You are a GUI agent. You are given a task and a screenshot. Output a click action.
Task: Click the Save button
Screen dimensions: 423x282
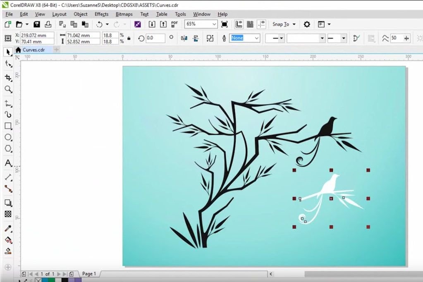[37, 24]
